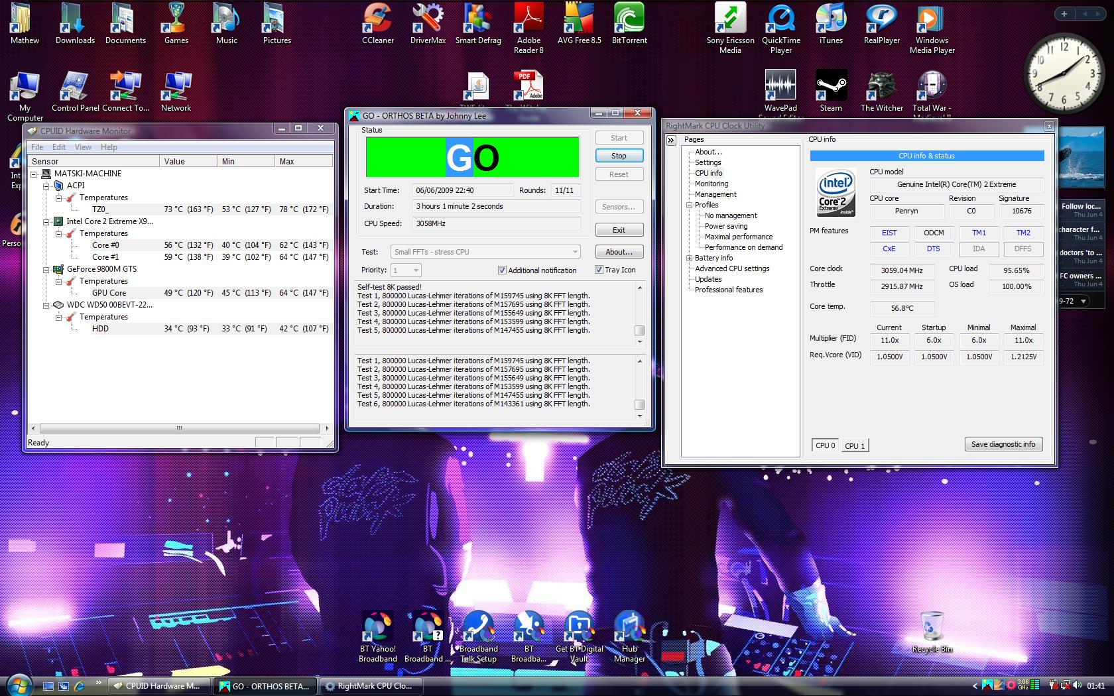The height and width of the screenshot is (696, 1114).
Task: Open the Downloads folder icon
Action: click(75, 23)
